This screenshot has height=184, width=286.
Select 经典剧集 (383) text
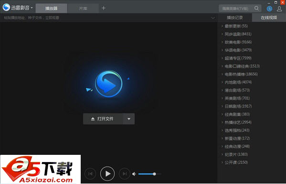(237, 114)
